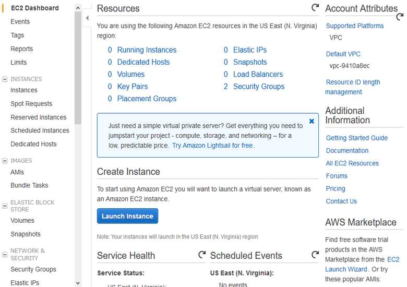Click the count next to Security Groups
This screenshot has width=407, height=287.
pyautogui.click(x=225, y=87)
